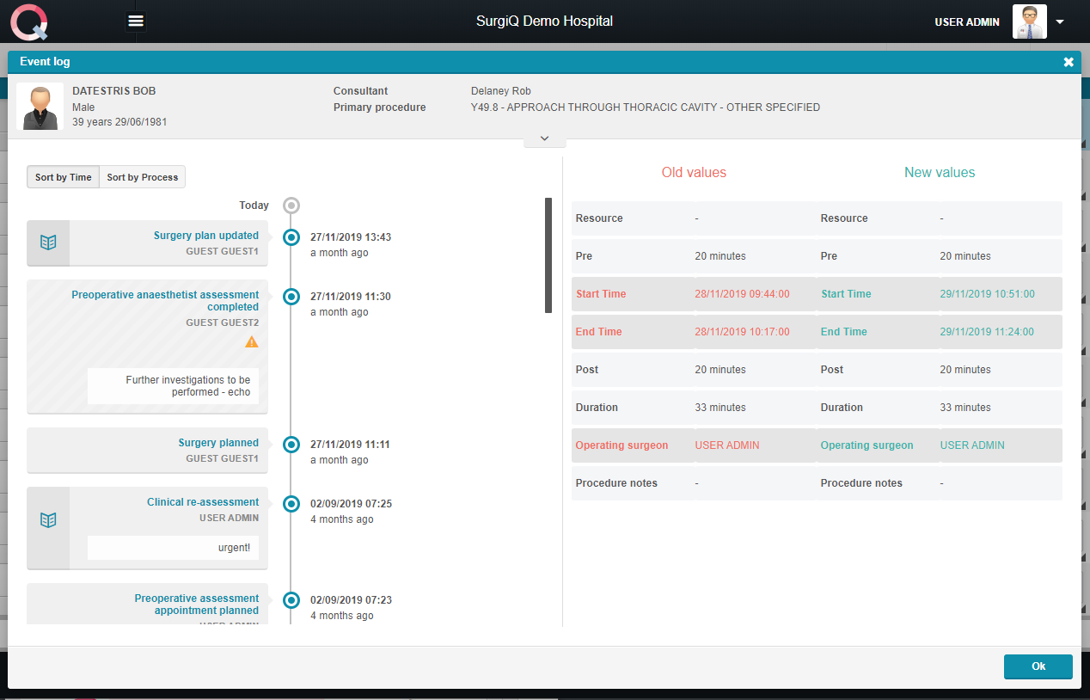Click the Today timeline marker
This screenshot has width=1090, height=700.
[x=291, y=206]
